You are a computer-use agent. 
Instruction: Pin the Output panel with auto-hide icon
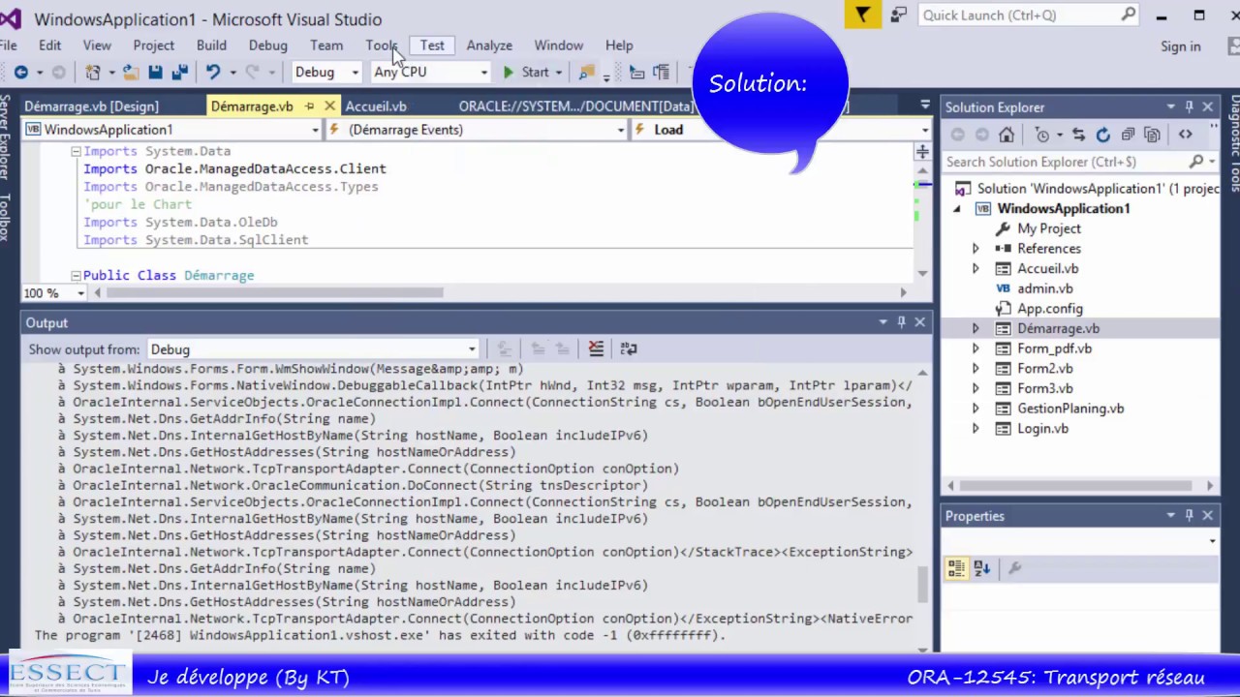pyautogui.click(x=901, y=322)
